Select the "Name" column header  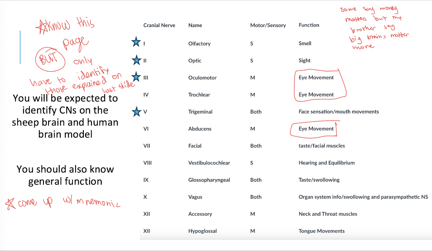pyautogui.click(x=195, y=25)
